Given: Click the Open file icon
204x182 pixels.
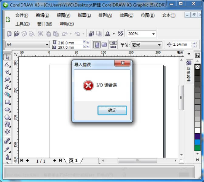Looking at the screenshot, I should point(17,34).
